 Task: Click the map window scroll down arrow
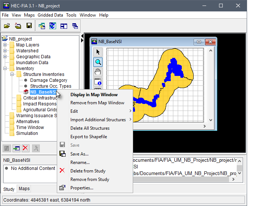[211, 120]
